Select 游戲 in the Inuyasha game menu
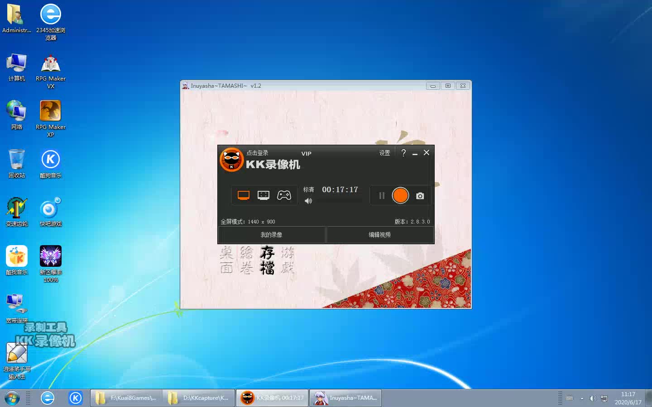This screenshot has height=407, width=652. [x=288, y=260]
